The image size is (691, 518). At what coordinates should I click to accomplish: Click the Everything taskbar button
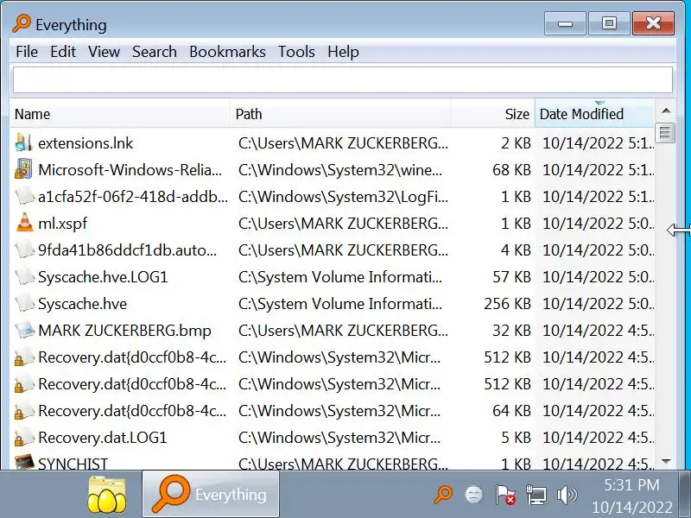[211, 494]
